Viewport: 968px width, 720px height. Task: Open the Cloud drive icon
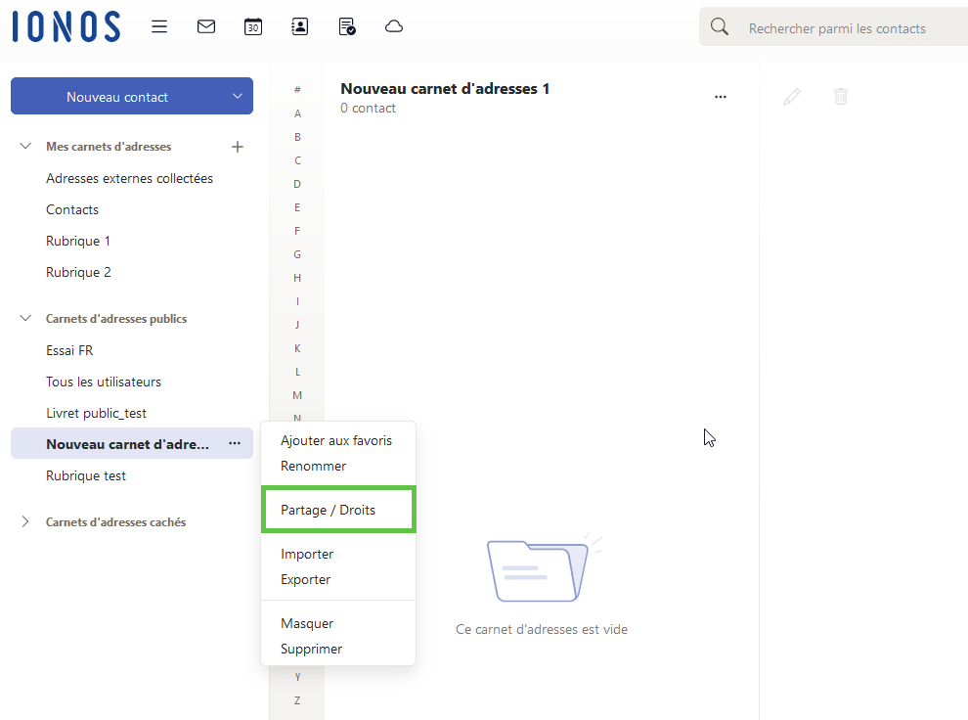pos(394,26)
